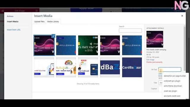Image resolution: width=190 pixels, height=107 pixels.
Task: Open Elementor widgets grid icon behind dialog
Action: (37, 11)
